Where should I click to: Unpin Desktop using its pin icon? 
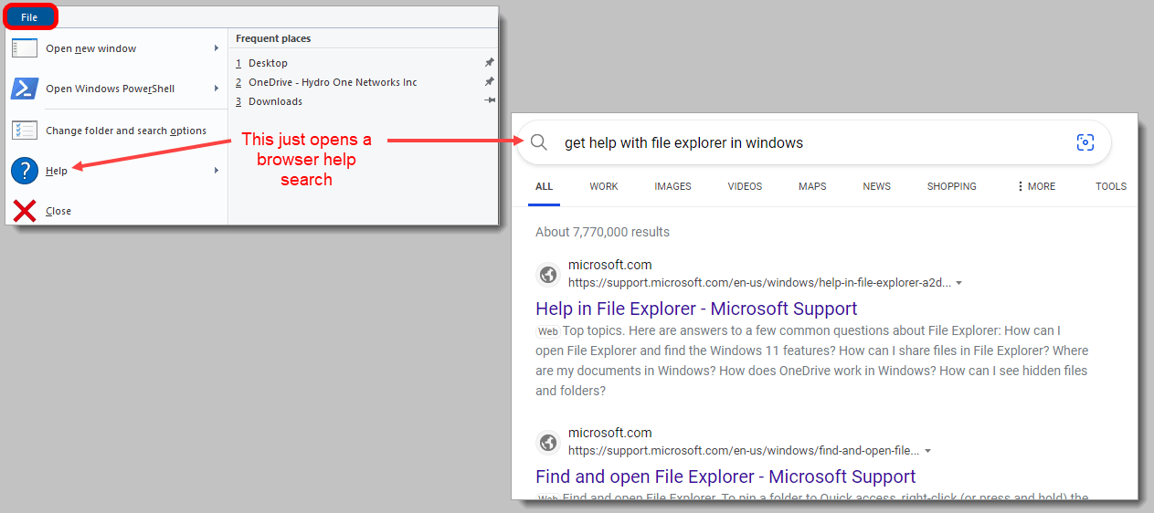click(489, 63)
